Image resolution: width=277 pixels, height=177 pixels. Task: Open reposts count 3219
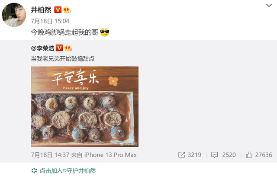194,155
